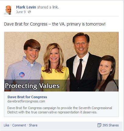Click the post text about VA primary
The image size is (124, 131).
[55, 24]
